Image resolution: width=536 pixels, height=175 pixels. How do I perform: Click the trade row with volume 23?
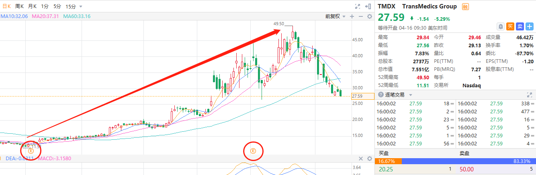pyautogui.click(x=415, y=119)
